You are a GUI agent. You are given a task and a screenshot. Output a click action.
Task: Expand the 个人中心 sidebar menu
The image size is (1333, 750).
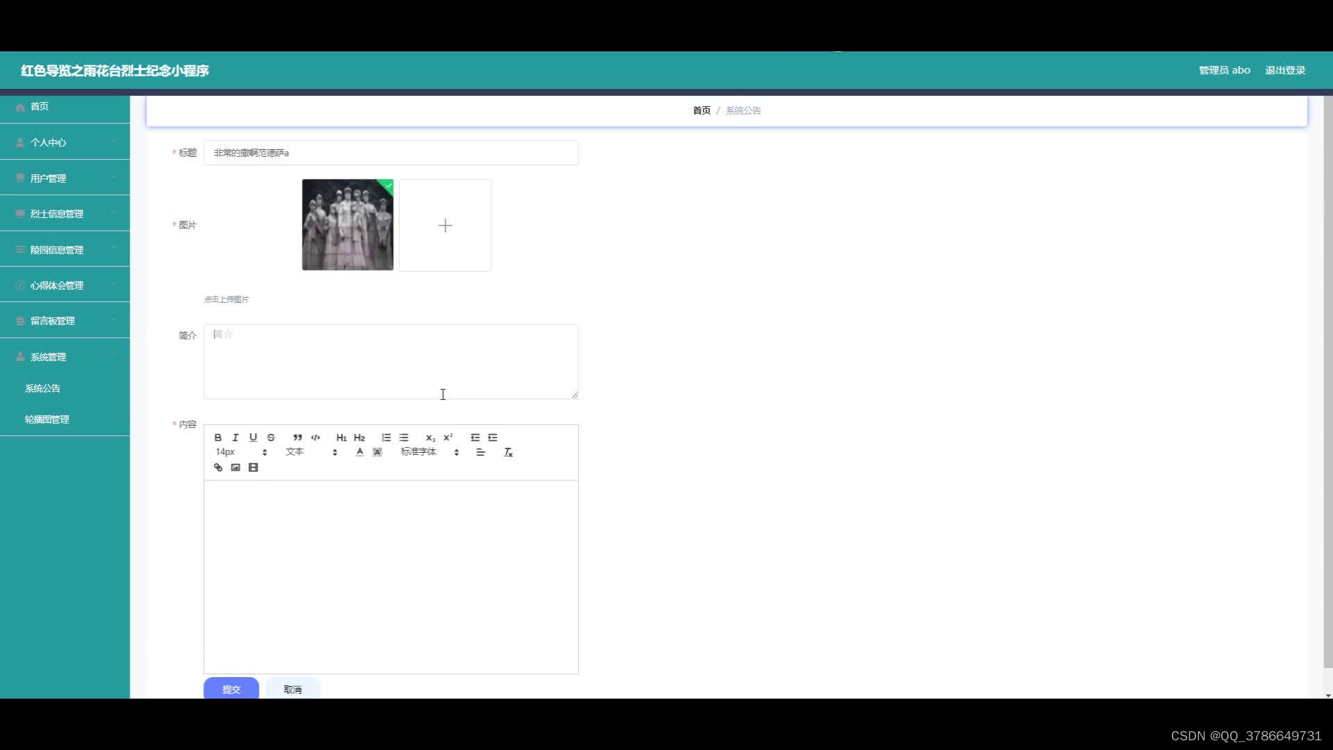pos(65,142)
